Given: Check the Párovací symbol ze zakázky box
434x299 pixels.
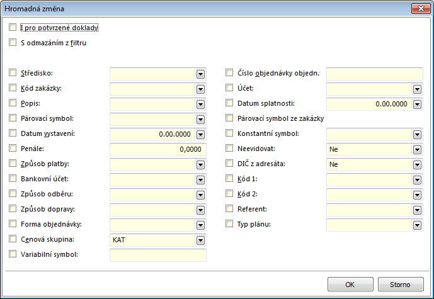Looking at the screenshot, I should tap(230, 119).
